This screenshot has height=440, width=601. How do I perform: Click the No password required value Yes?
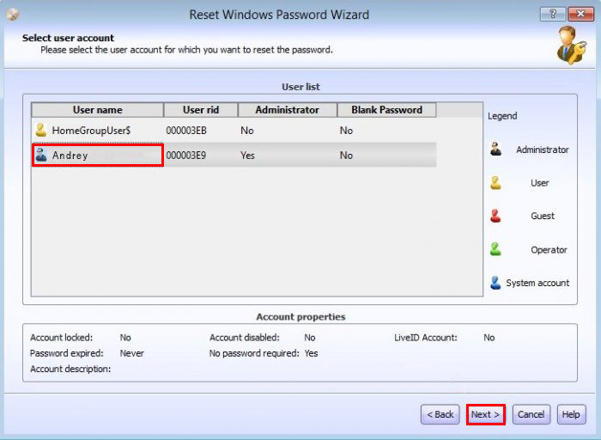311,353
